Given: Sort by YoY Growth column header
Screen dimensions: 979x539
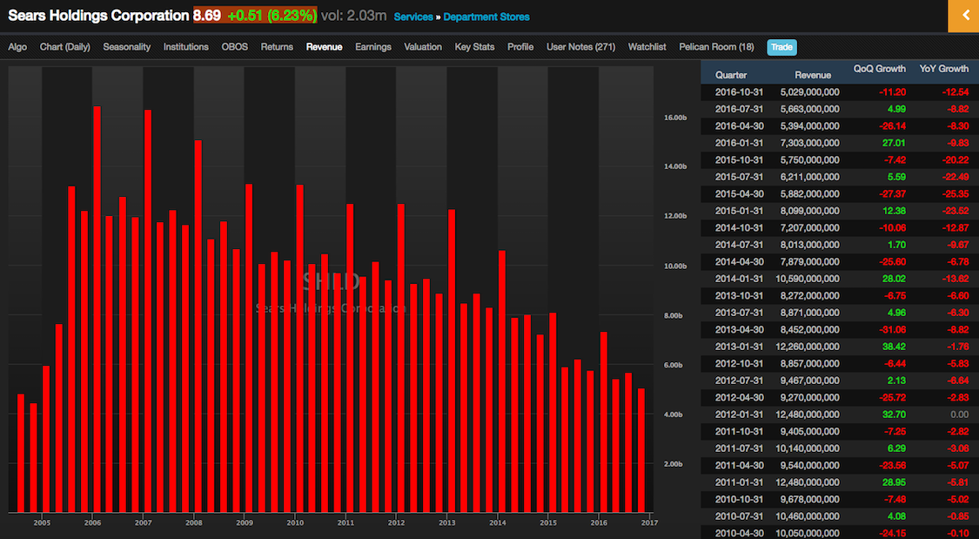Looking at the screenshot, I should pyautogui.click(x=944, y=69).
